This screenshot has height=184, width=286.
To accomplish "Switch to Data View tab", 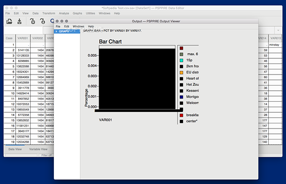I will coord(15,149).
